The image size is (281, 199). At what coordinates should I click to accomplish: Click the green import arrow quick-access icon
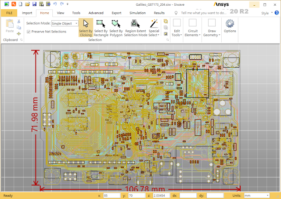[x=7, y=4]
